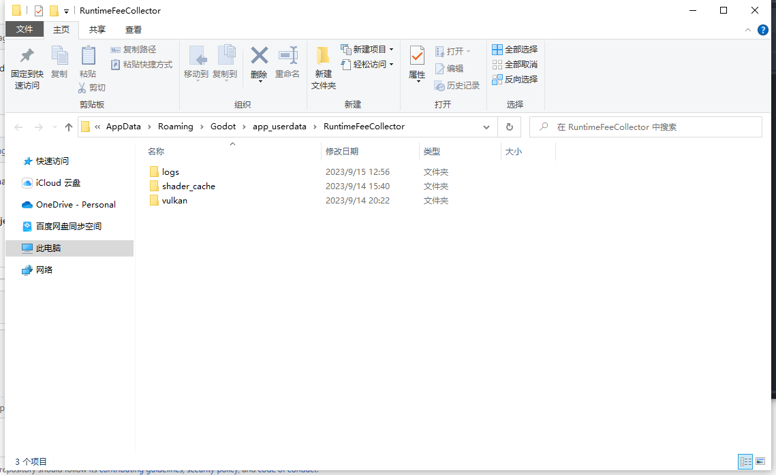
Task: Open the 文件 menu
Action: (25, 29)
